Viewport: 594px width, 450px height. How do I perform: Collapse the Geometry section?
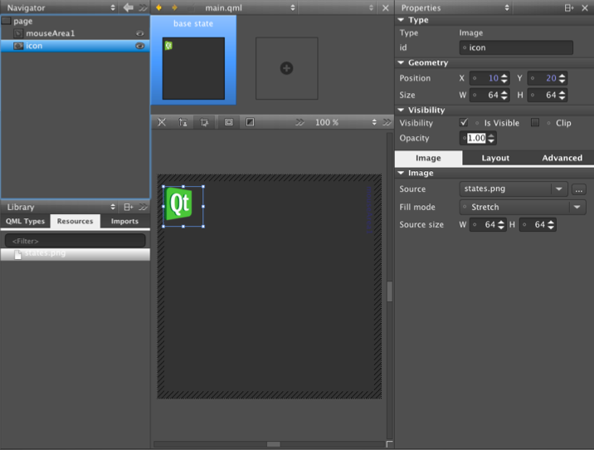(401, 62)
